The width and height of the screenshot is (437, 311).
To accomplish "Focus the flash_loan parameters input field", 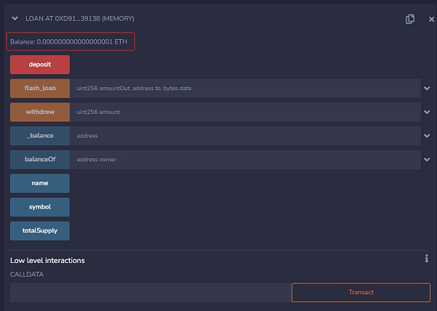I will click(245, 89).
